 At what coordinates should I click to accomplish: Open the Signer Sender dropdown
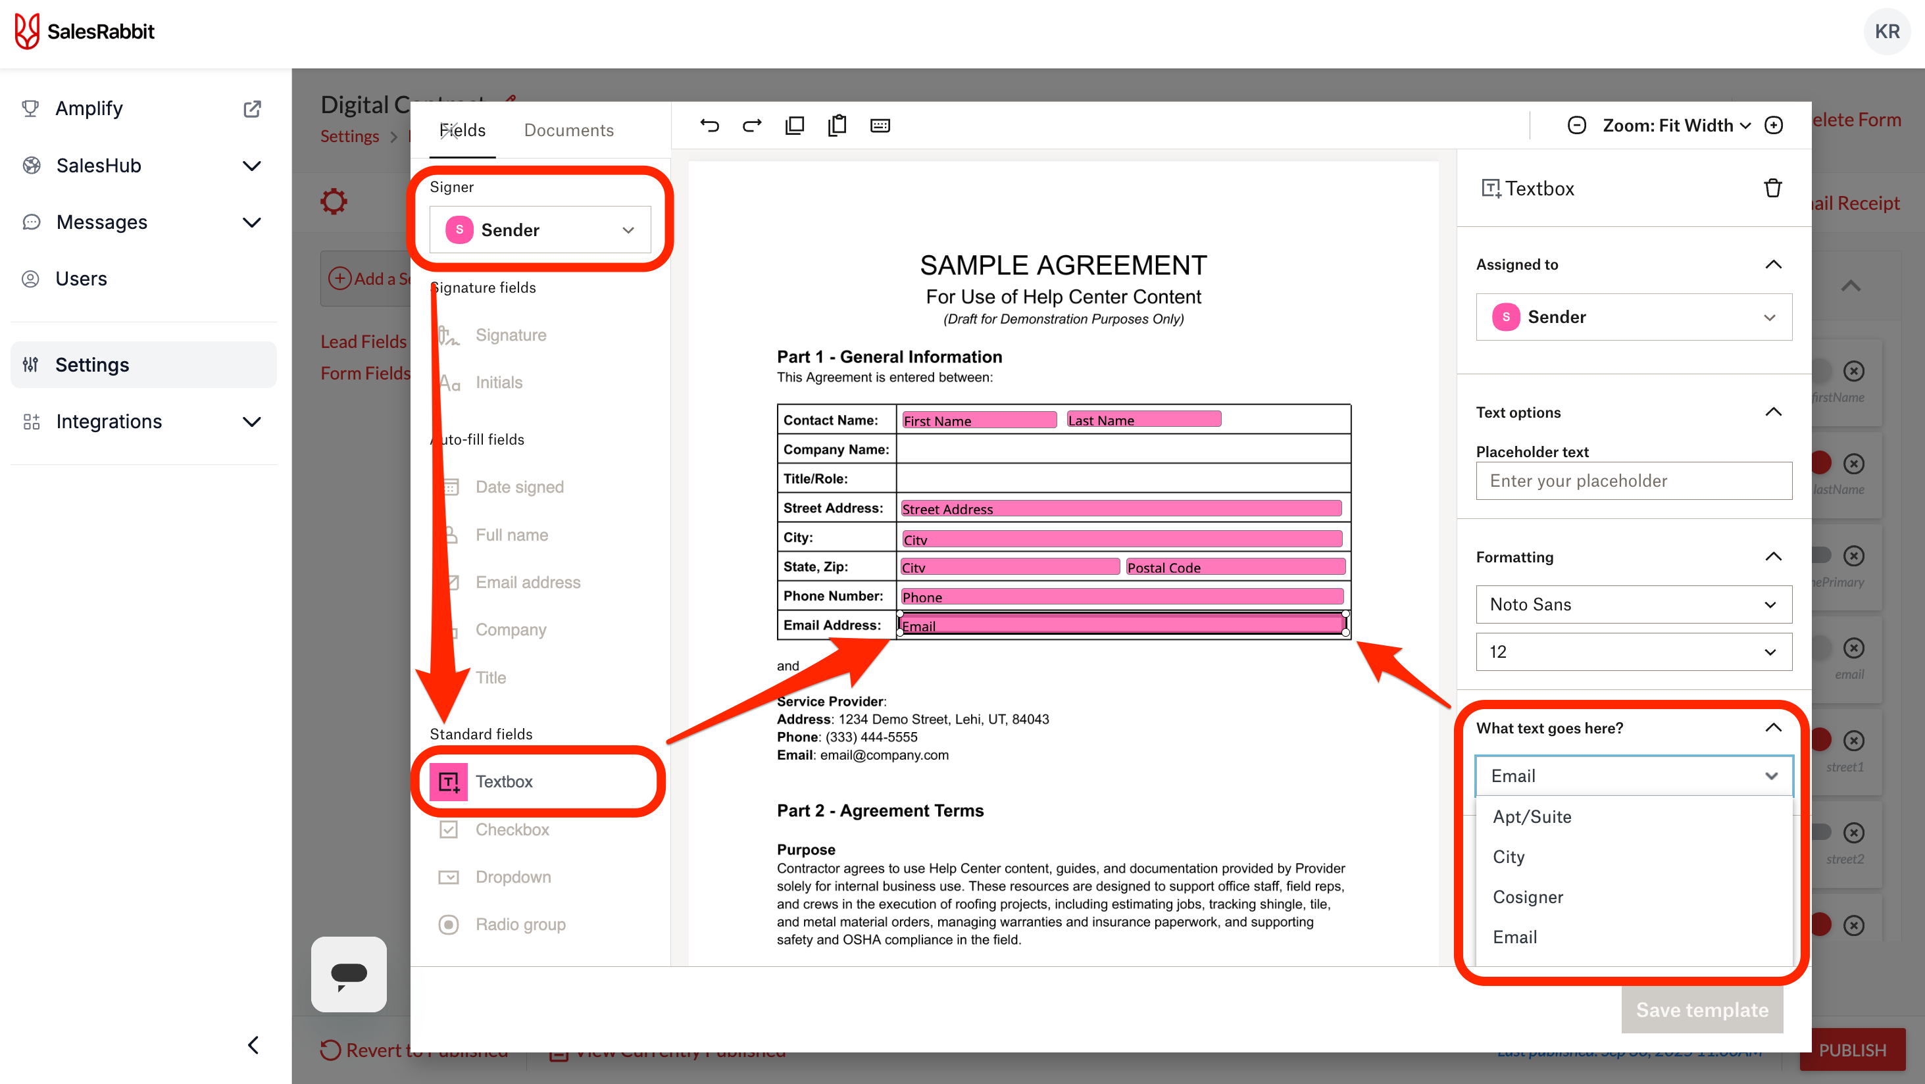pos(539,230)
